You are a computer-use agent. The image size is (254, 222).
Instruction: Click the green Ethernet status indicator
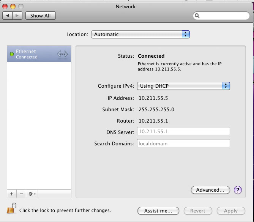12,54
